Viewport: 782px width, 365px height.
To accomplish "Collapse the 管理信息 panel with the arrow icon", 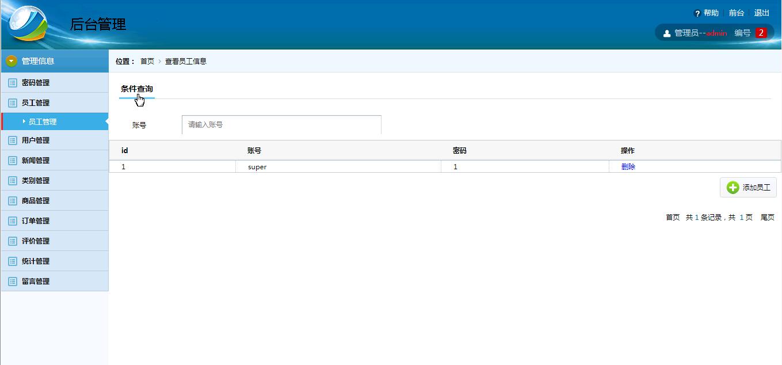I will point(12,61).
